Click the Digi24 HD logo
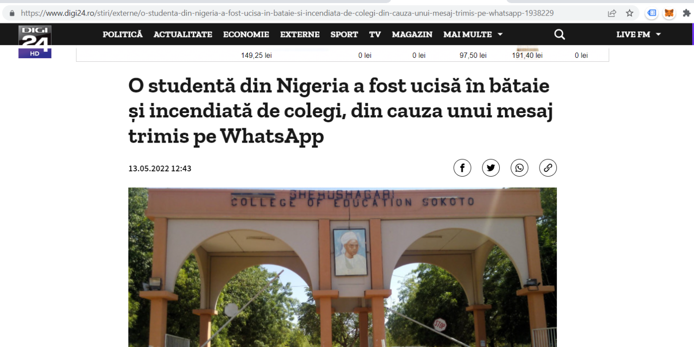Viewport: 694px width, 347px height. [x=35, y=42]
